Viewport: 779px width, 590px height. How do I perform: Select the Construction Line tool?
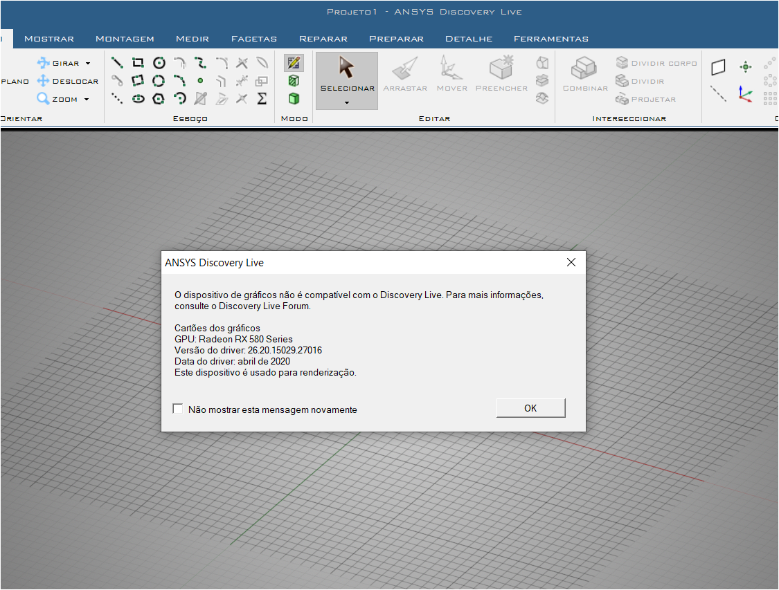(x=117, y=98)
